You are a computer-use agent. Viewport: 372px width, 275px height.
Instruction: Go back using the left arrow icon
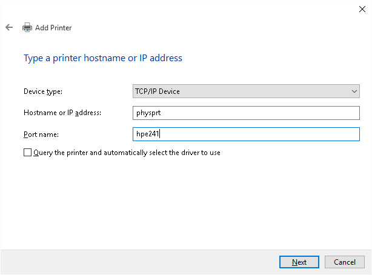[x=9, y=27]
